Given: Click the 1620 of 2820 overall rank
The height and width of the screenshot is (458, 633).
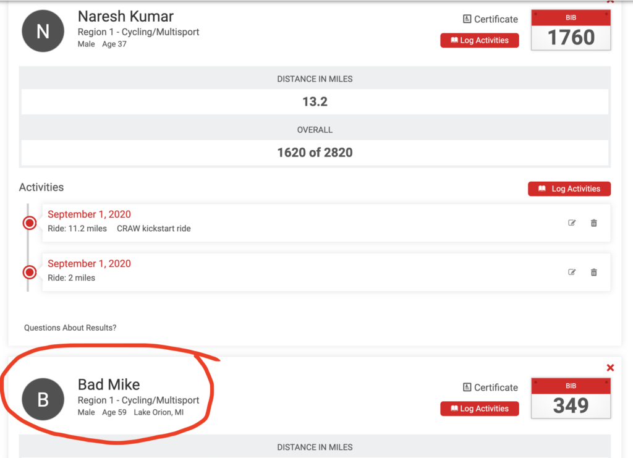Looking at the screenshot, I should [x=315, y=153].
